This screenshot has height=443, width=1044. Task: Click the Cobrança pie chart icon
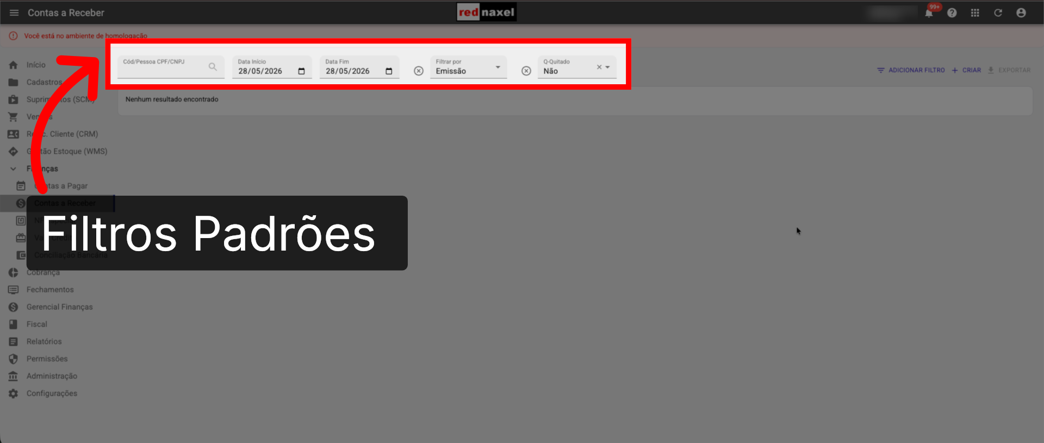pos(13,272)
